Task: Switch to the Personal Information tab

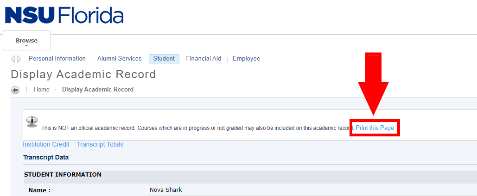Action: click(x=57, y=59)
